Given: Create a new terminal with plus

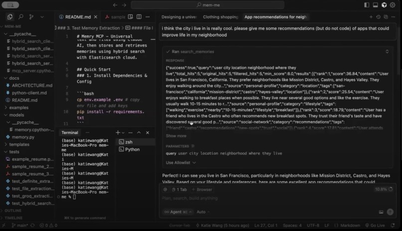Looking at the screenshot, I should 118,133.
